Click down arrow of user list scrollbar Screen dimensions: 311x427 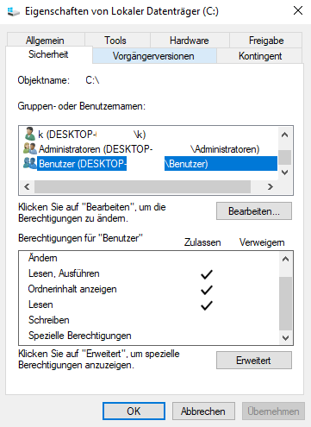284,173
